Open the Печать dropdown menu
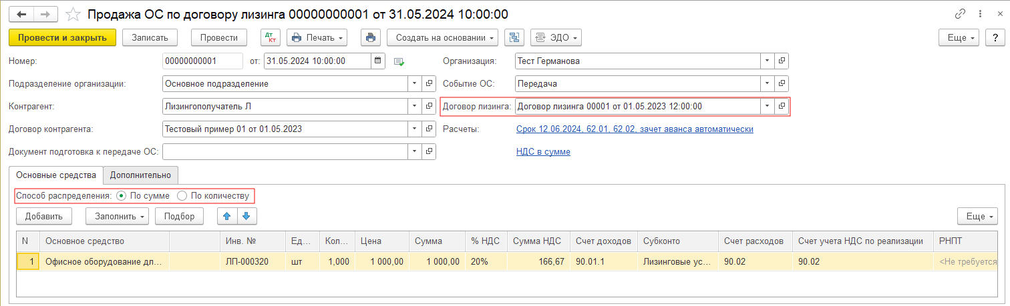1010x306 pixels. point(317,37)
